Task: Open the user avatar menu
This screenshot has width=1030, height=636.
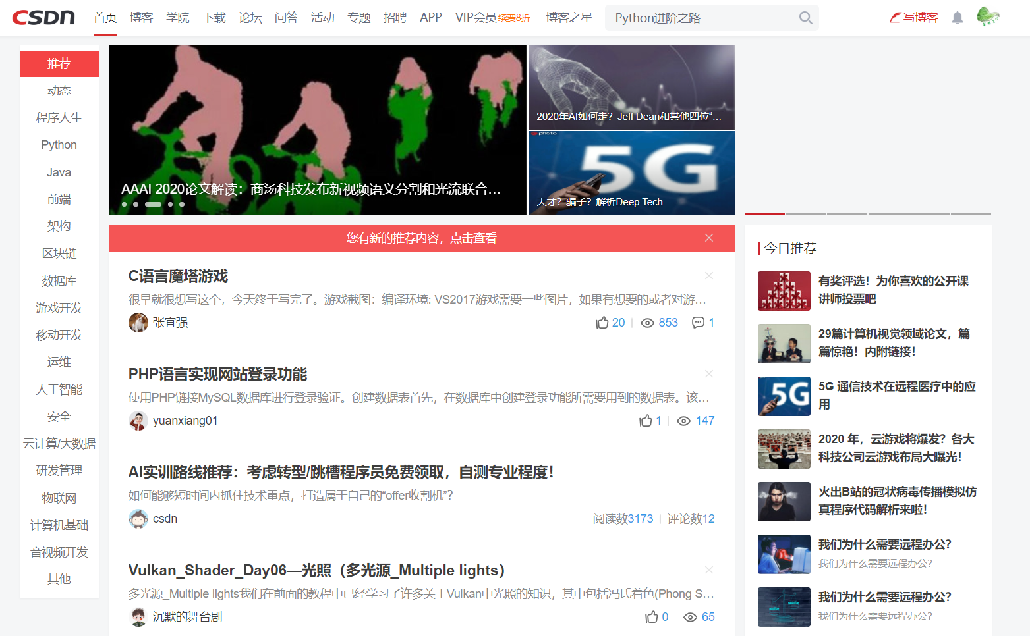Action: pyautogui.click(x=988, y=16)
